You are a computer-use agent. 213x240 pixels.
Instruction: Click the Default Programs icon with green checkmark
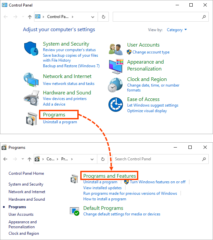pyautogui.click(x=75, y=211)
